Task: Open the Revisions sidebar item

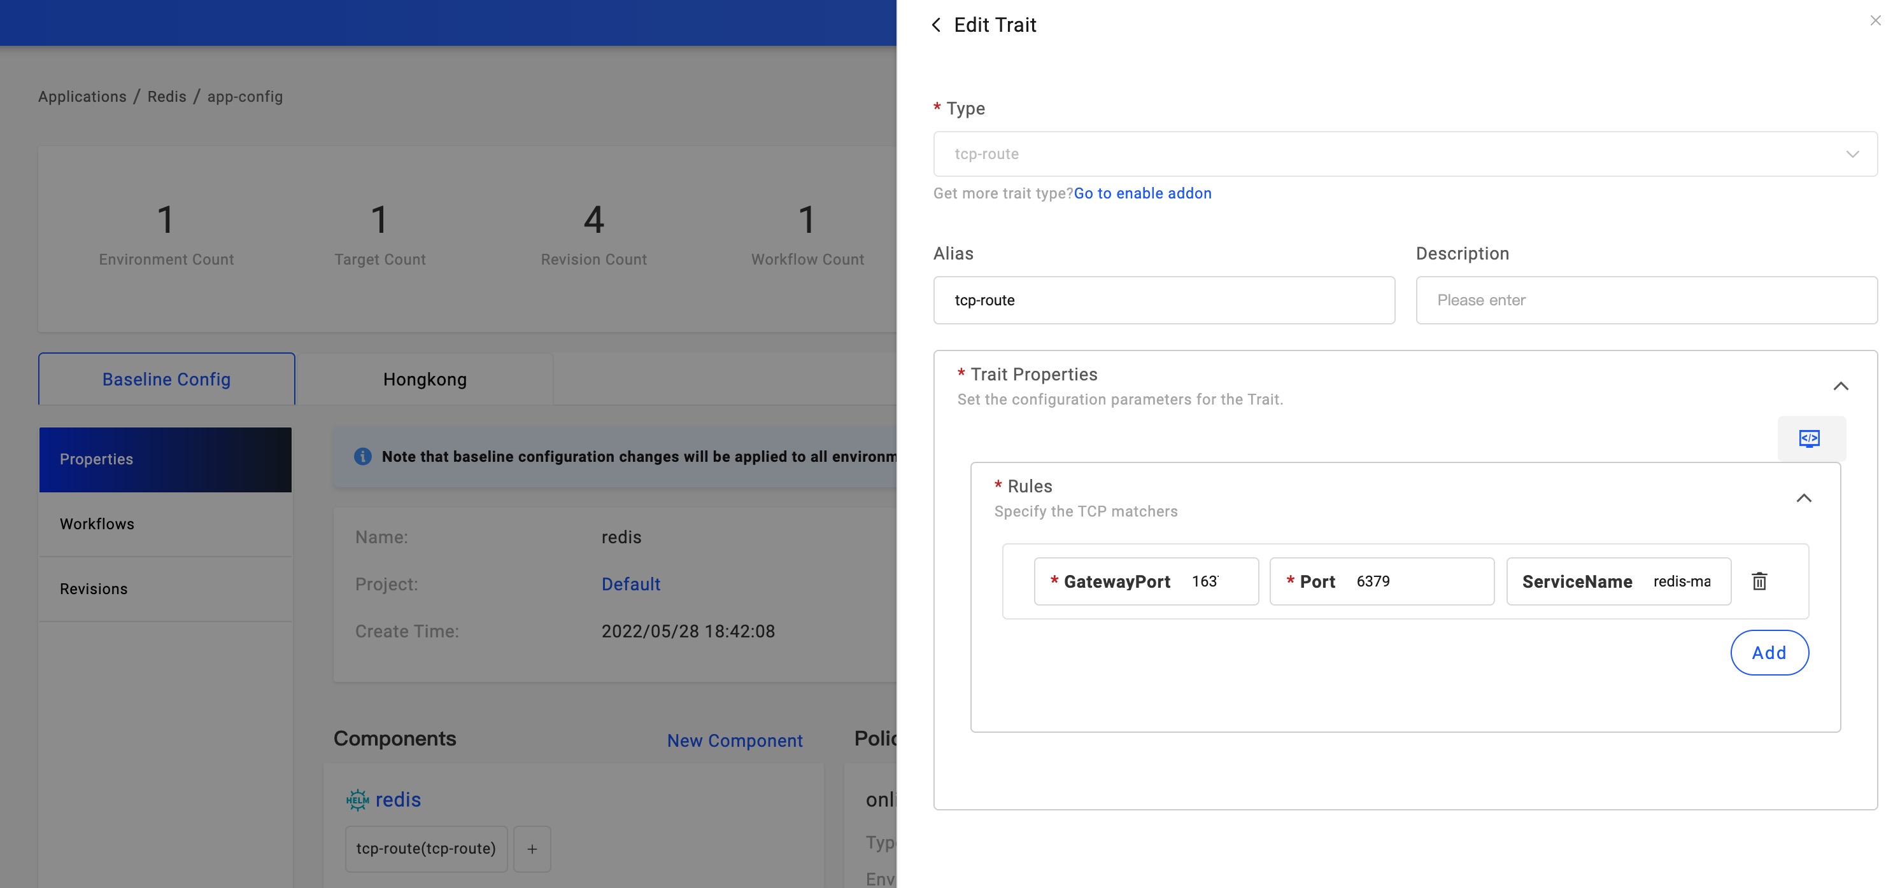Action: (x=94, y=589)
